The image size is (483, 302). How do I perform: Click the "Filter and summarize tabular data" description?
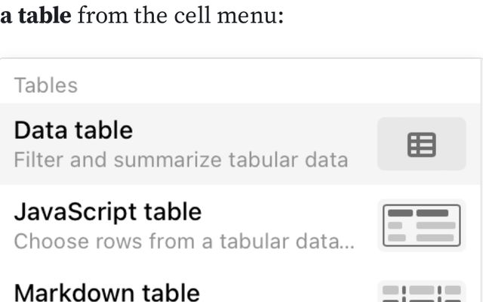(181, 160)
